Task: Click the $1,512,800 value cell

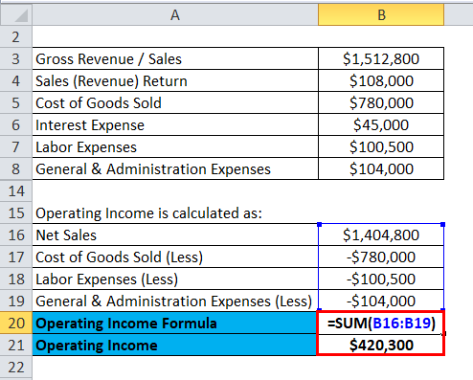Action: (381, 58)
